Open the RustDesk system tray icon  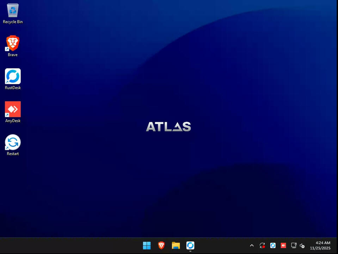pos(273,246)
